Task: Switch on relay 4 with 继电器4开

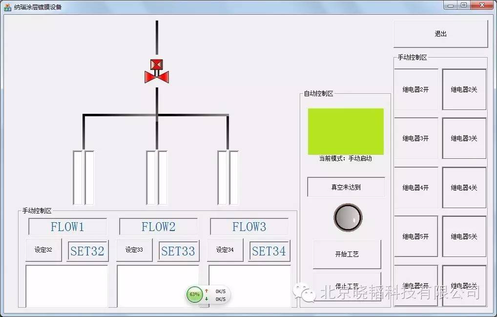Action: point(415,188)
